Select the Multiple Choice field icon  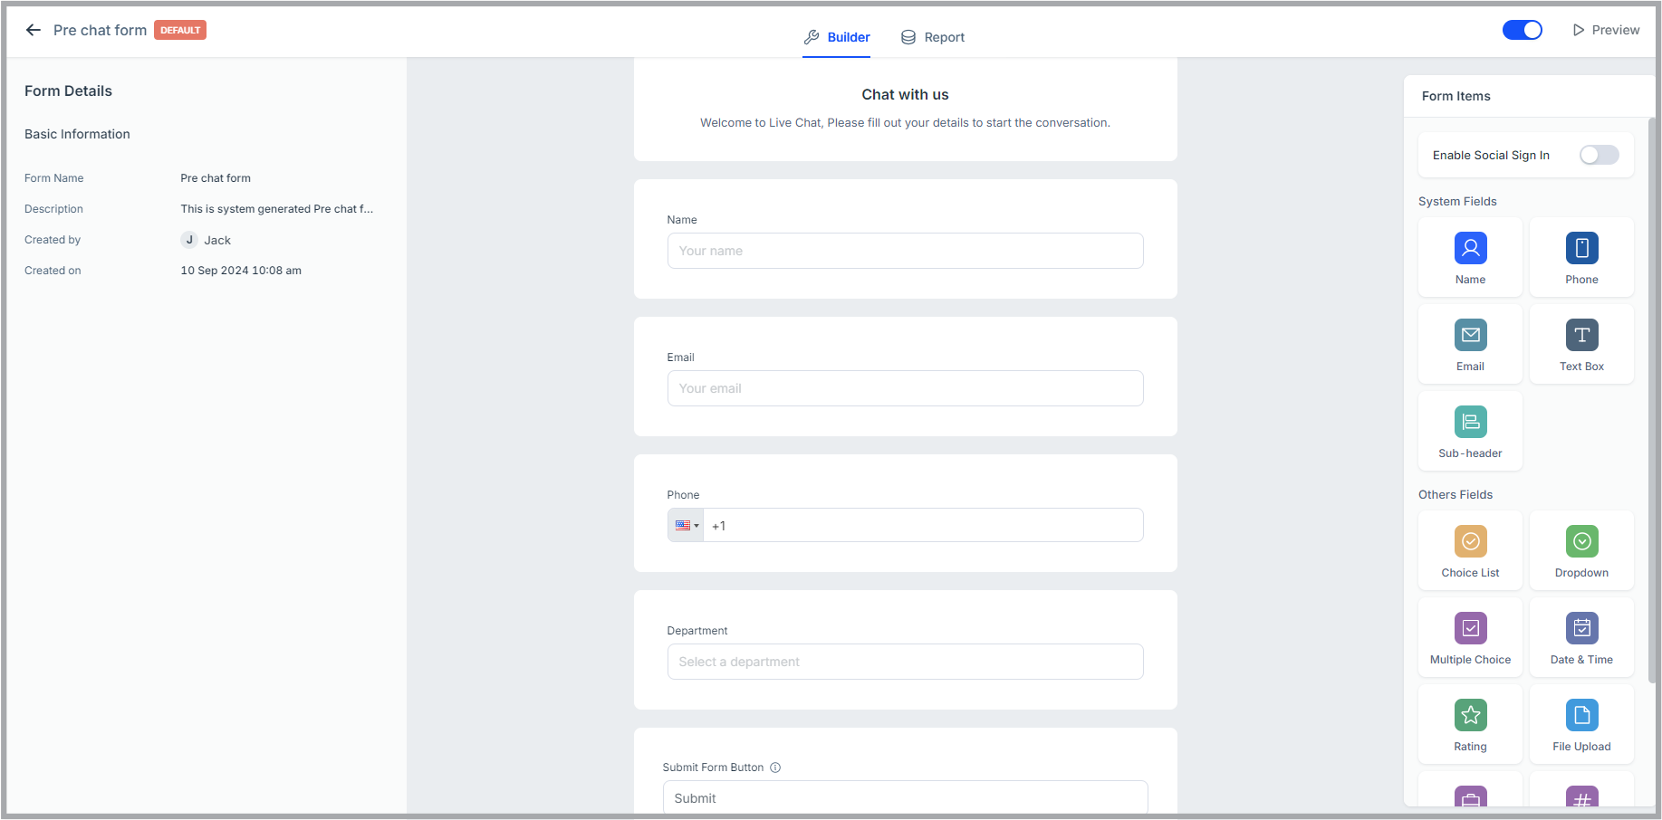point(1470,636)
